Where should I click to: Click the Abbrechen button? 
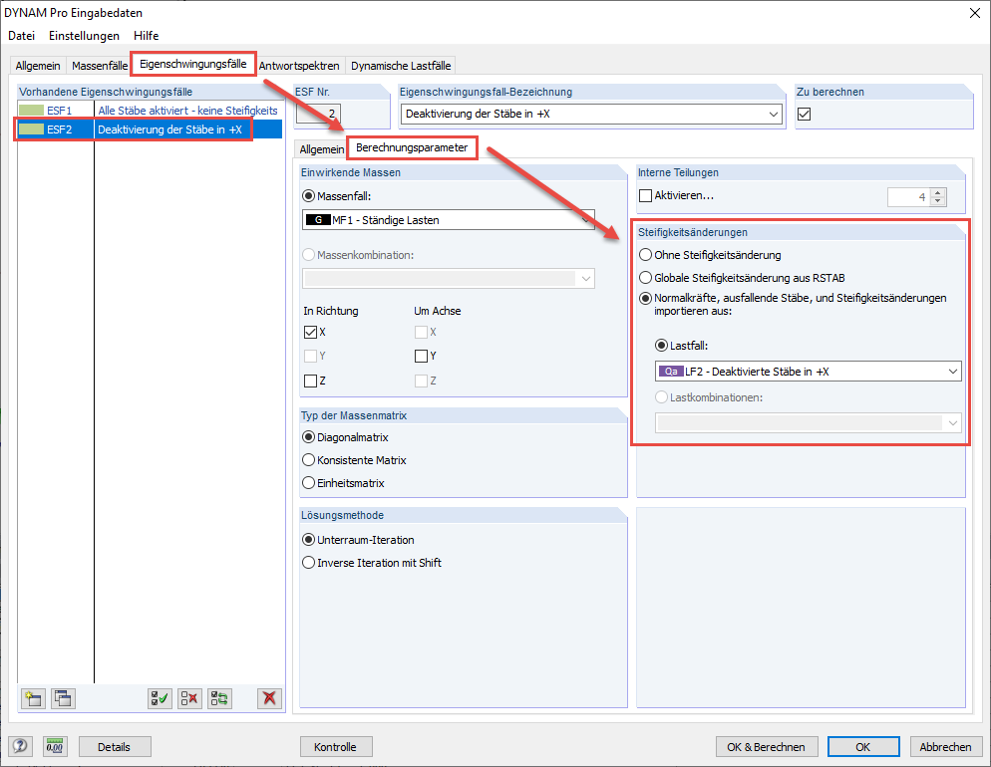pyautogui.click(x=945, y=747)
